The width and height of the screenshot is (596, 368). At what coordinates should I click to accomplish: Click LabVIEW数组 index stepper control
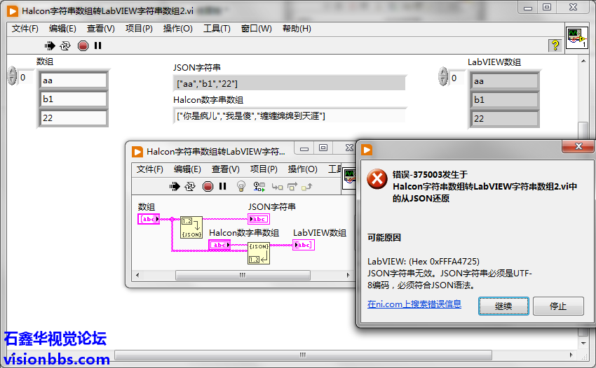tap(443, 76)
